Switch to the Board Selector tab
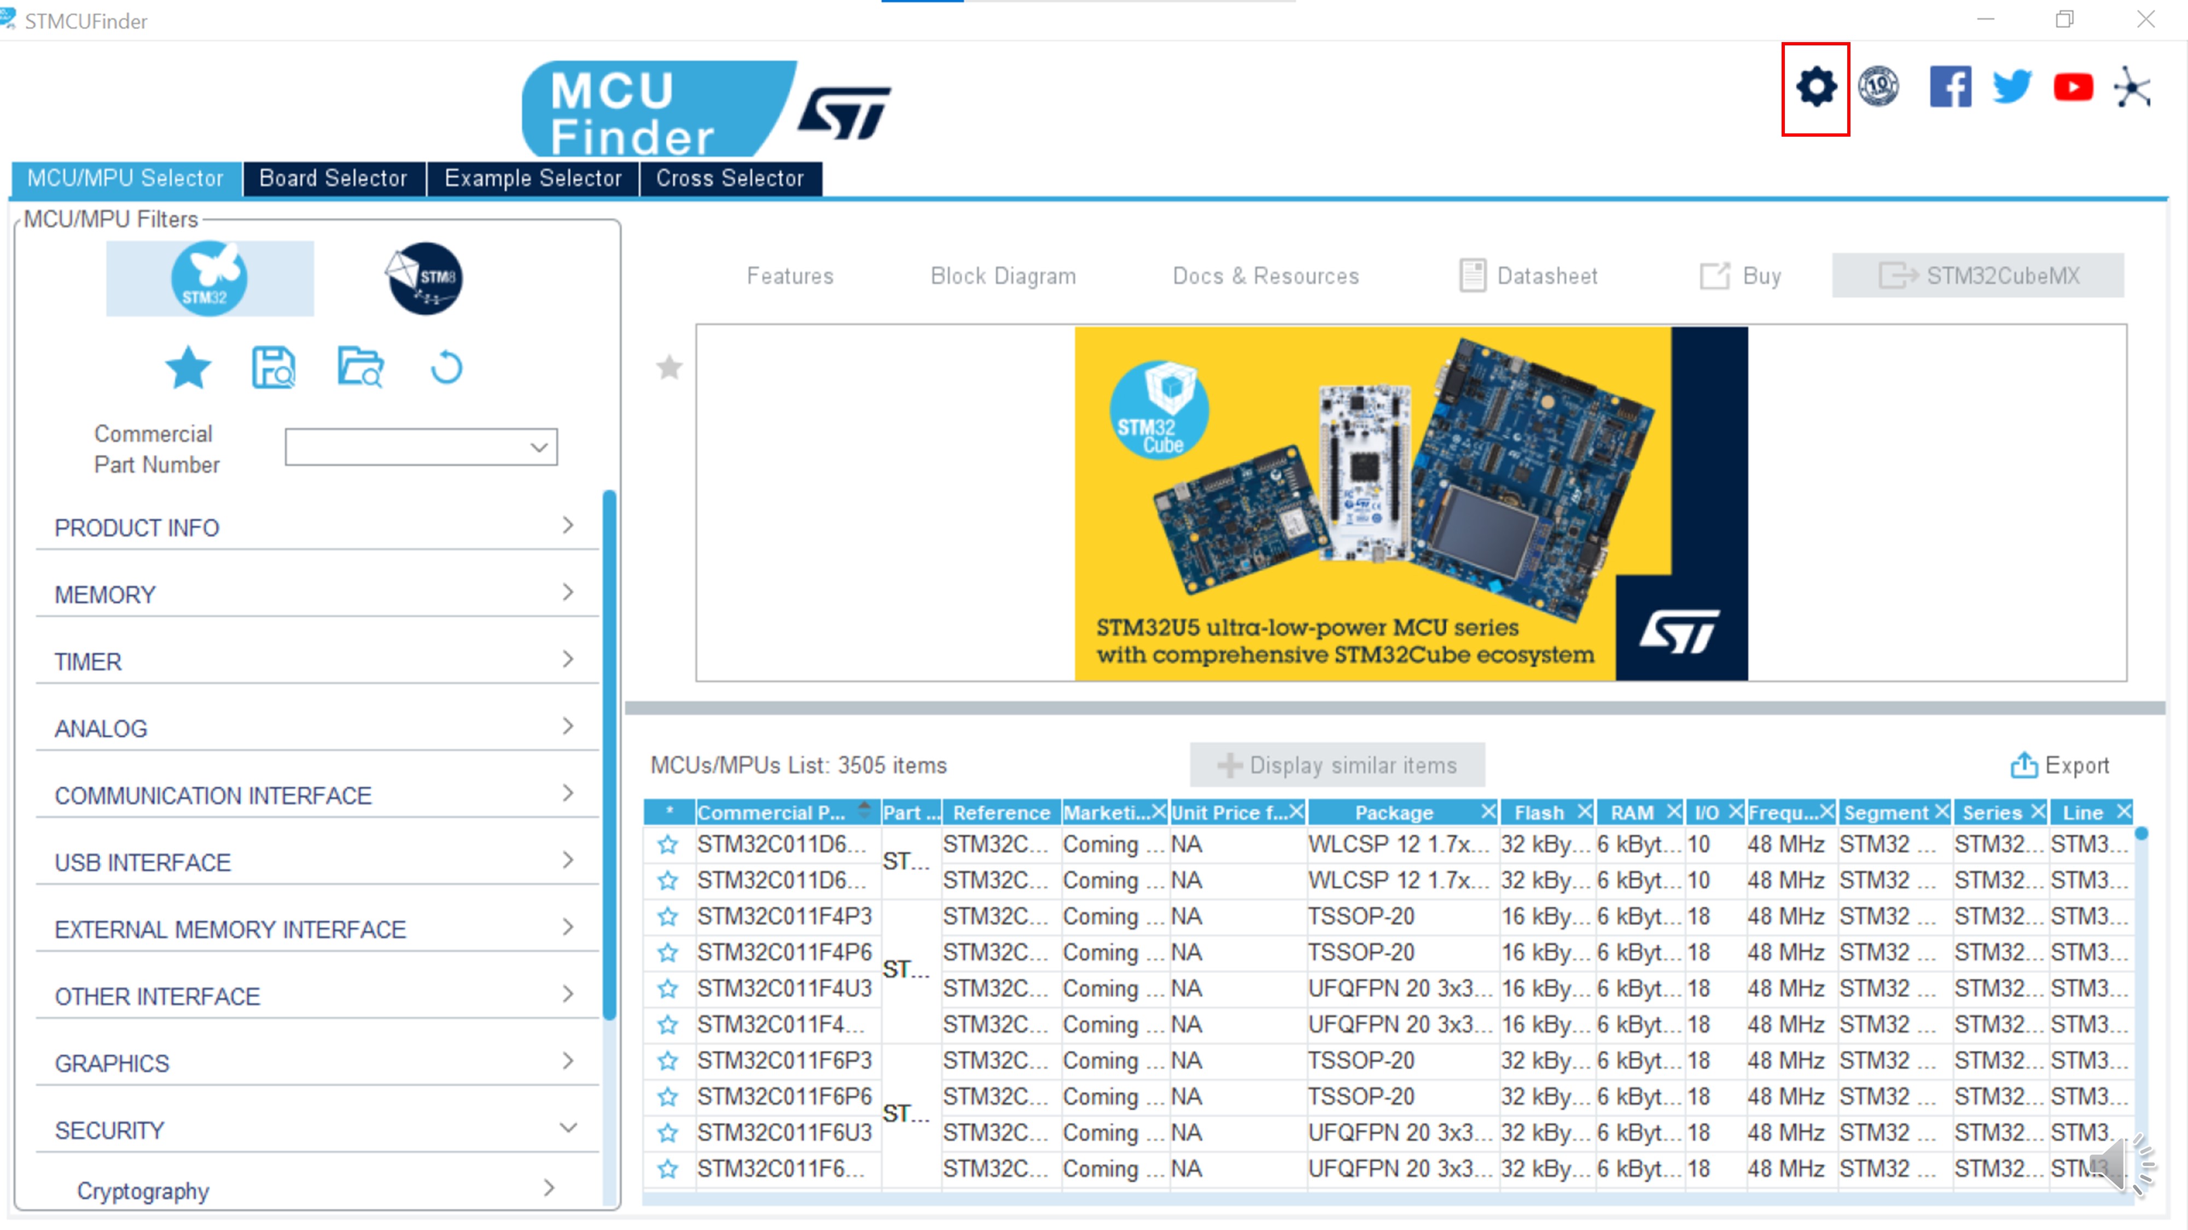 (334, 178)
